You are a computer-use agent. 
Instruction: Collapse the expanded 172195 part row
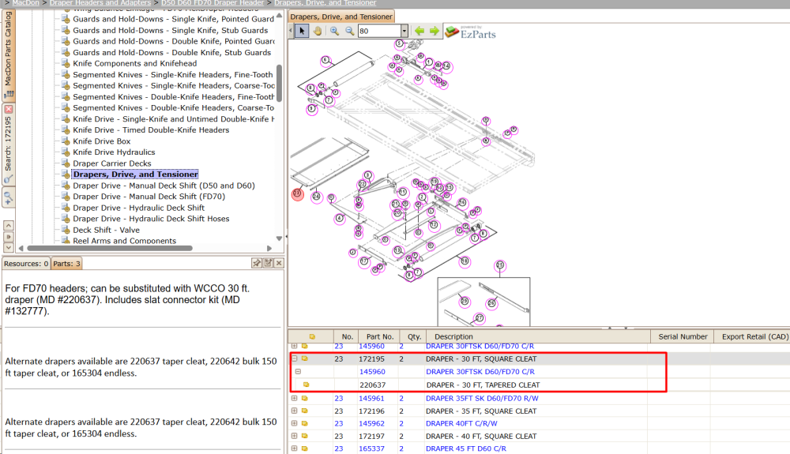(x=294, y=358)
